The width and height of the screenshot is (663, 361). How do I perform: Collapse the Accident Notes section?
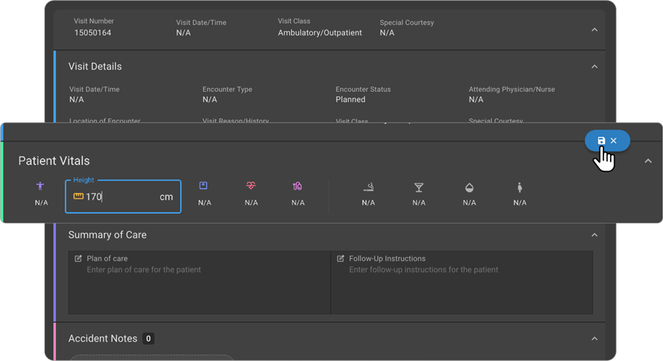pyautogui.click(x=594, y=339)
